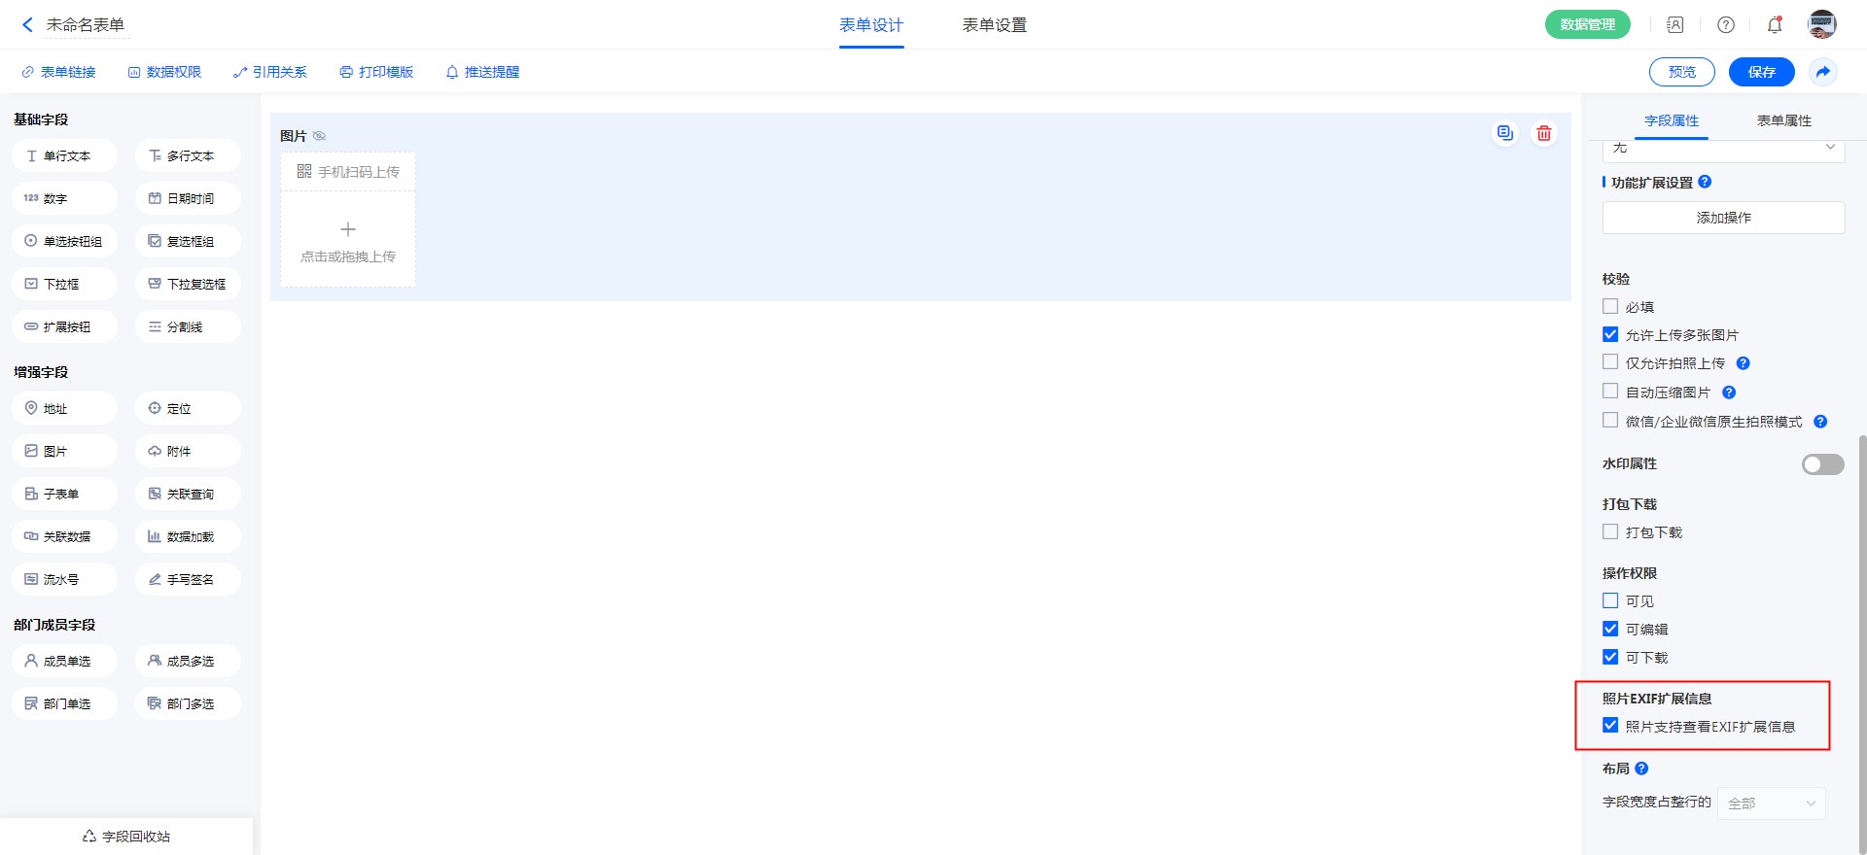Click the 点击或拖拽上传 upload area

coord(348,240)
